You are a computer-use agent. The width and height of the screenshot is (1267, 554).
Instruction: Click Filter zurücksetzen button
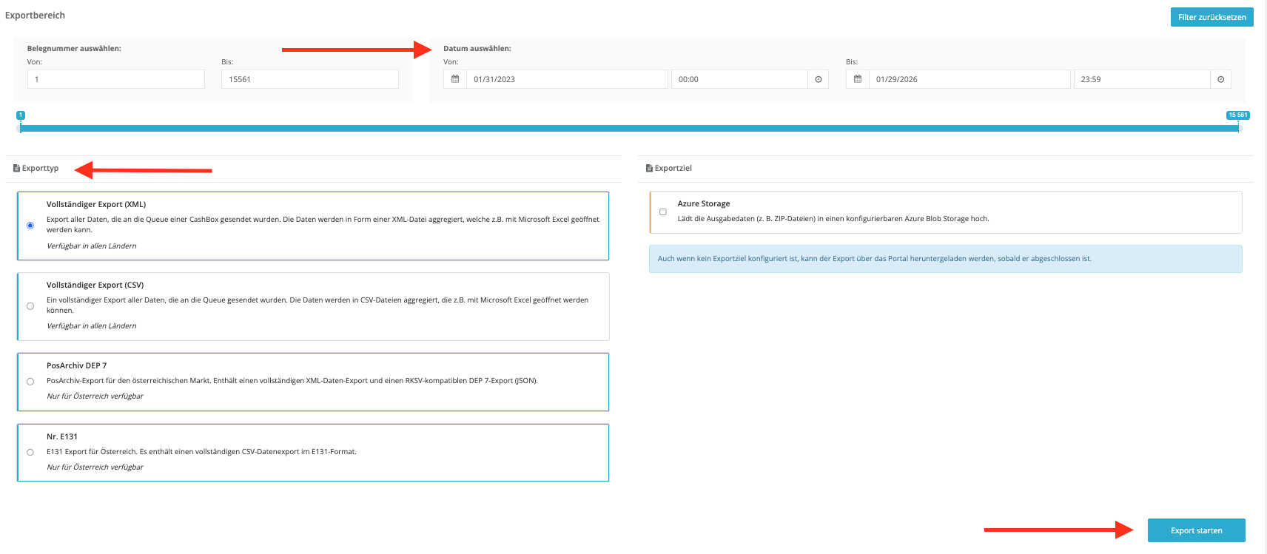[x=1211, y=17]
